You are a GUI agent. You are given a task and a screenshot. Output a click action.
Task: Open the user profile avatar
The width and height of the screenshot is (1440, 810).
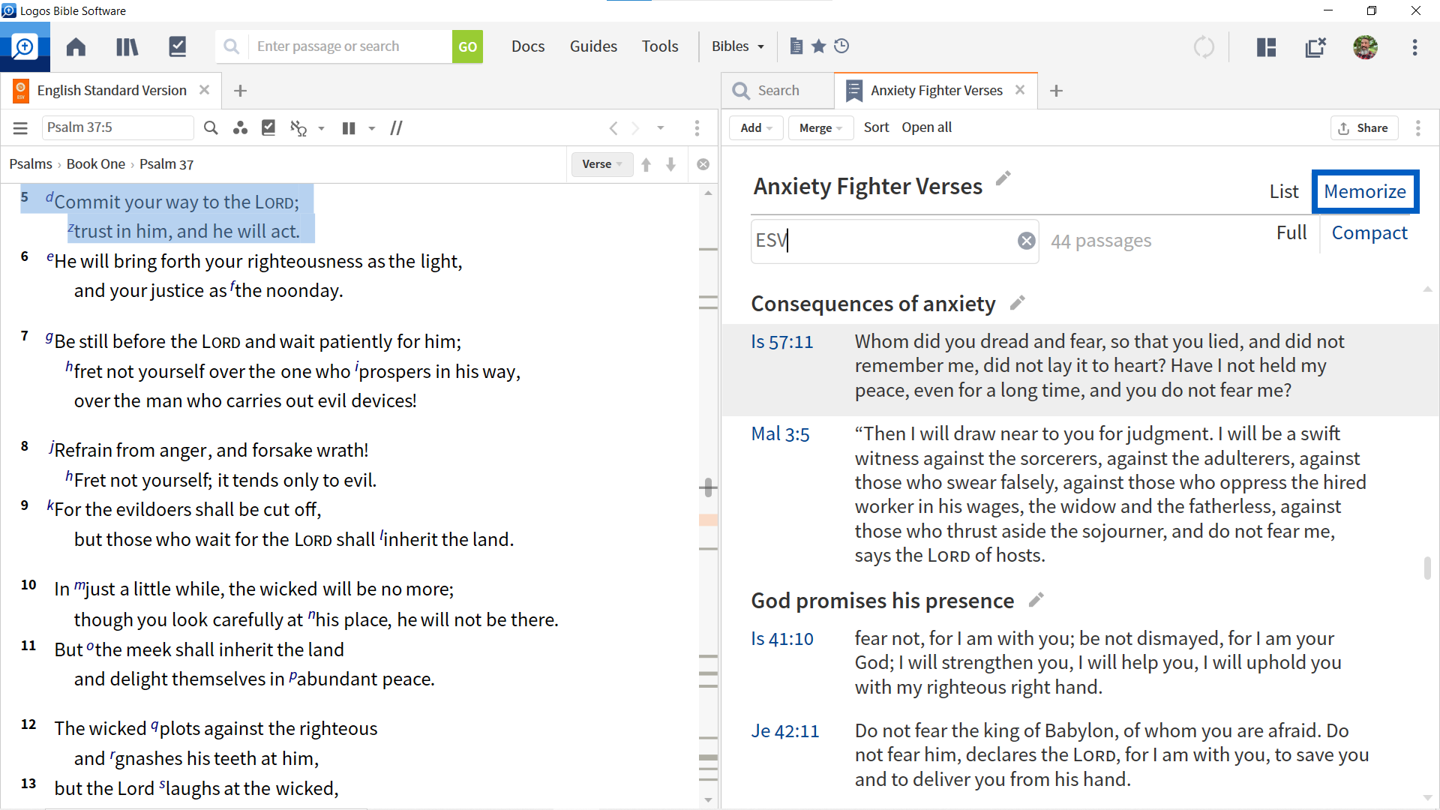tap(1365, 46)
